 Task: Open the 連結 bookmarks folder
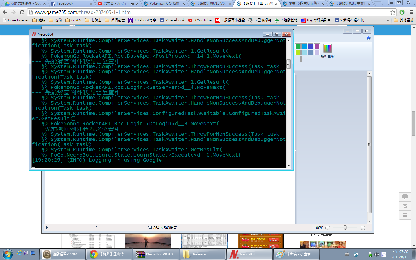pyautogui.click(x=39, y=20)
